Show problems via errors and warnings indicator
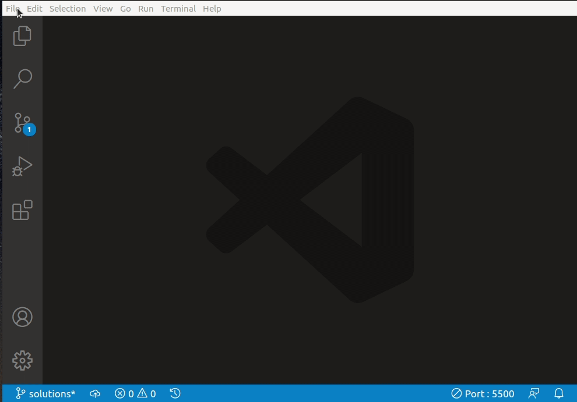The width and height of the screenshot is (577, 402). click(x=135, y=393)
